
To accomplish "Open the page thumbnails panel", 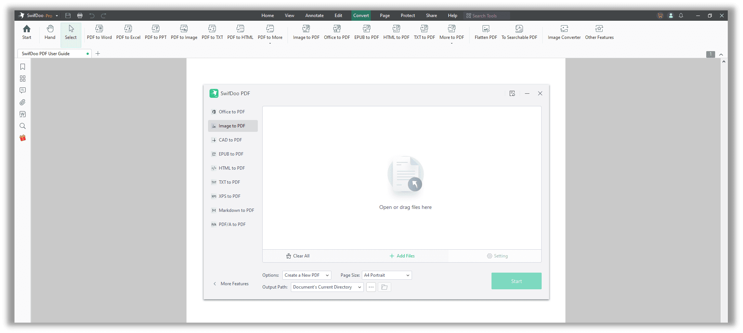I will (23, 79).
